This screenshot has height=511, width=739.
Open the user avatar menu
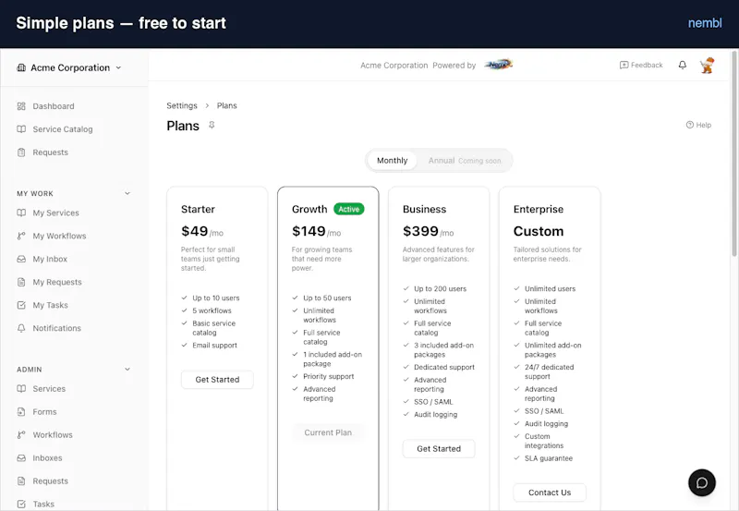tap(707, 65)
